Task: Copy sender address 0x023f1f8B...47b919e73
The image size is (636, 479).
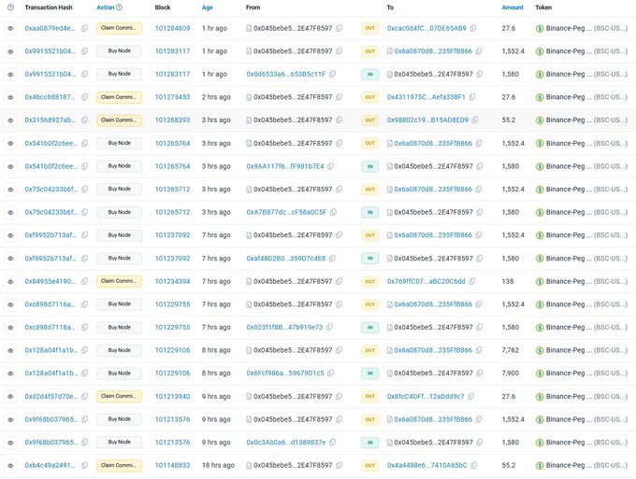Action: 329,327
